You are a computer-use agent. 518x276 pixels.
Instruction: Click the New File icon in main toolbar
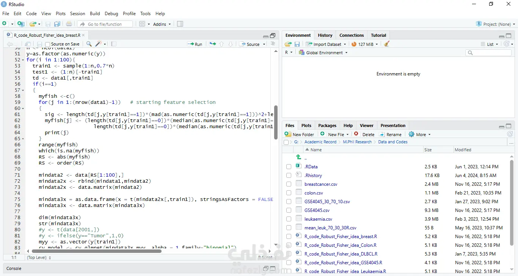click(5, 24)
